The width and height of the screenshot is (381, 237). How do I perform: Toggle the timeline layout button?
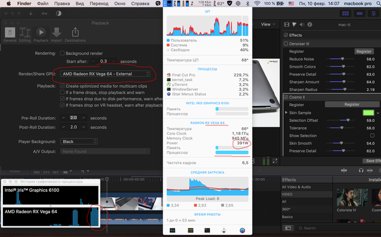(x=360, y=14)
